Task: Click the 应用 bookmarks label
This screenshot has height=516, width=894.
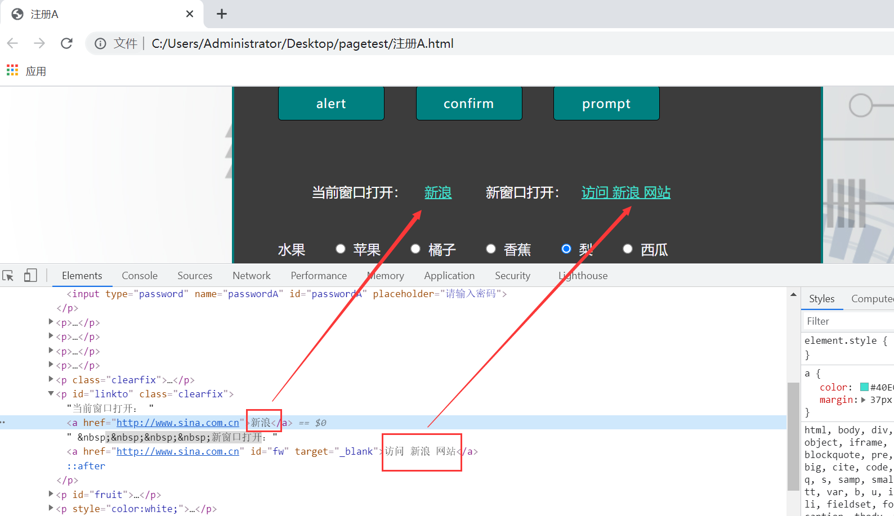Action: [36, 71]
